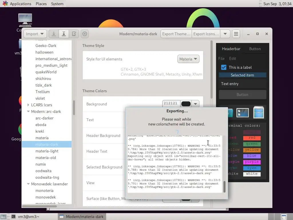Select the tizix_dark theme

[x=43, y=85]
